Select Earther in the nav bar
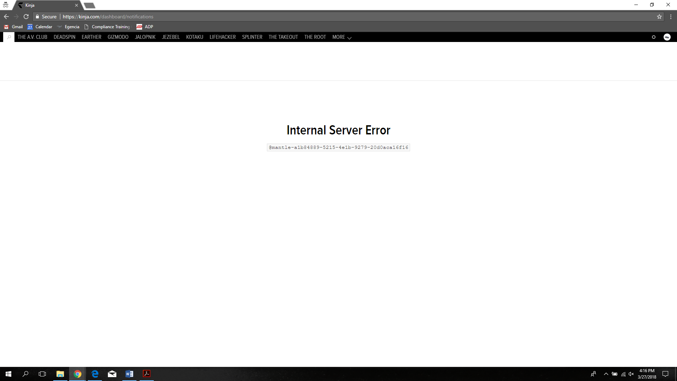 coord(91,37)
